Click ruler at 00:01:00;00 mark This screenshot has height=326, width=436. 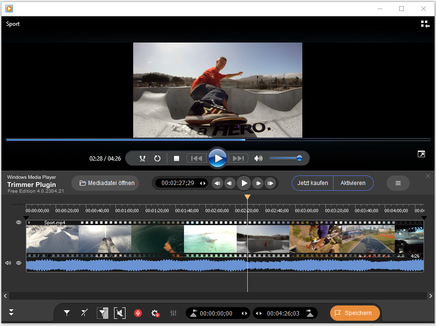tap(127, 211)
